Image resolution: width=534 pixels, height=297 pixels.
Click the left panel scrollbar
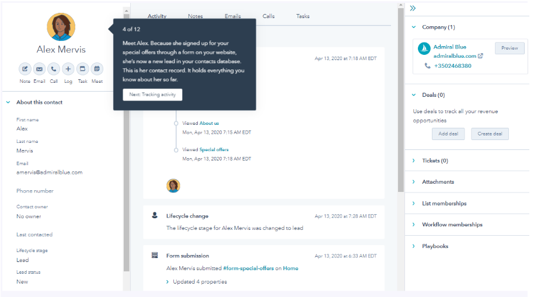coord(126,143)
